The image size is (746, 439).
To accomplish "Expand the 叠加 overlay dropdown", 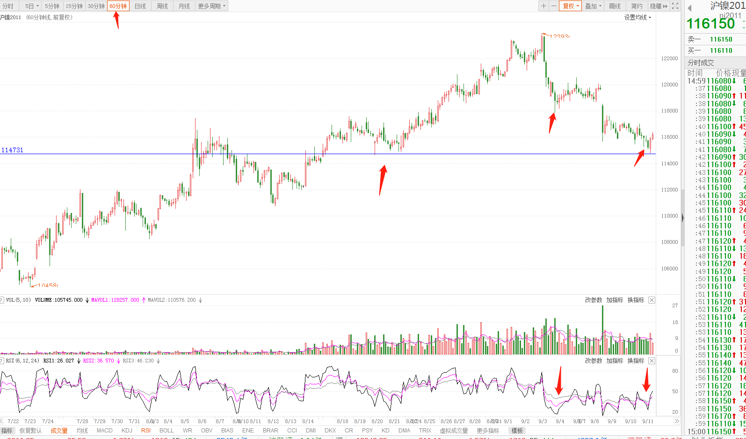I will coord(593,6).
